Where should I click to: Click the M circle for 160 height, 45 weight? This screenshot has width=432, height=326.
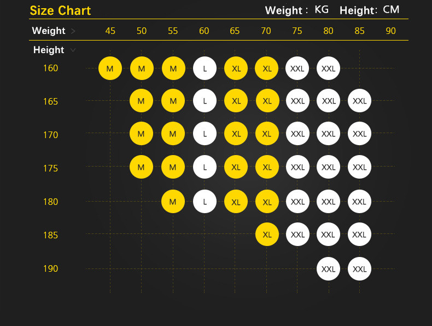tap(110, 68)
